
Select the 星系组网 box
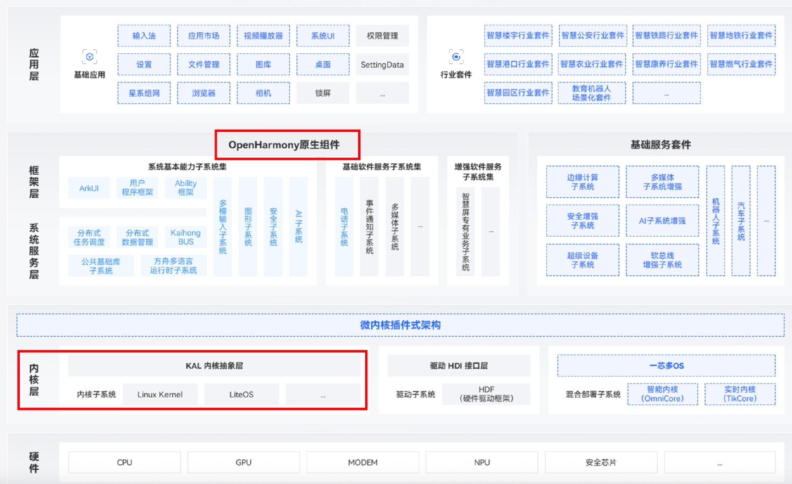coord(144,93)
